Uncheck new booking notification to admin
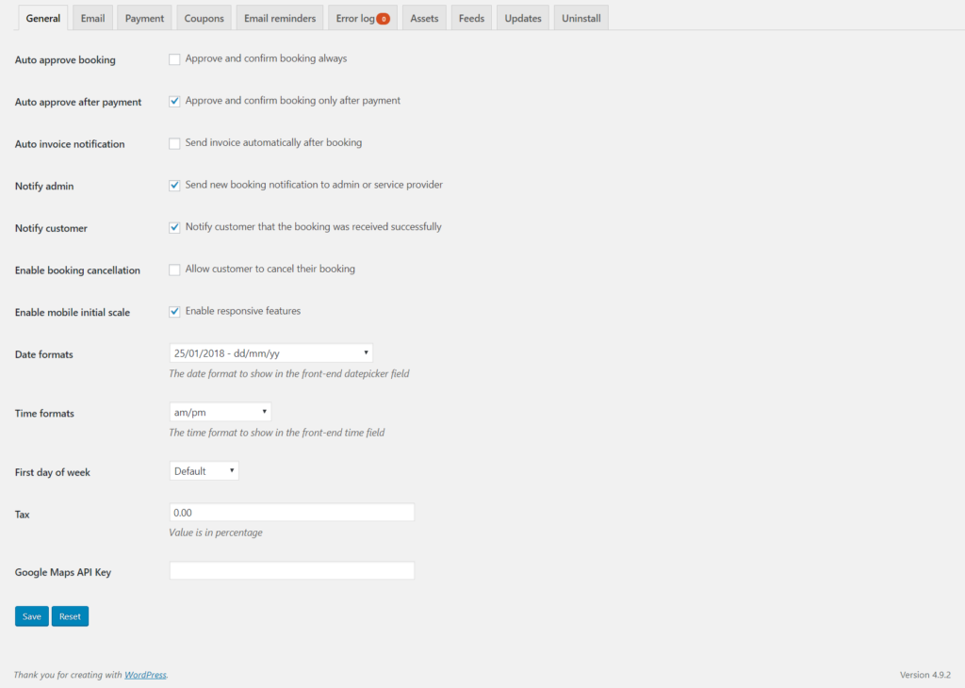The width and height of the screenshot is (965, 688). tap(174, 185)
